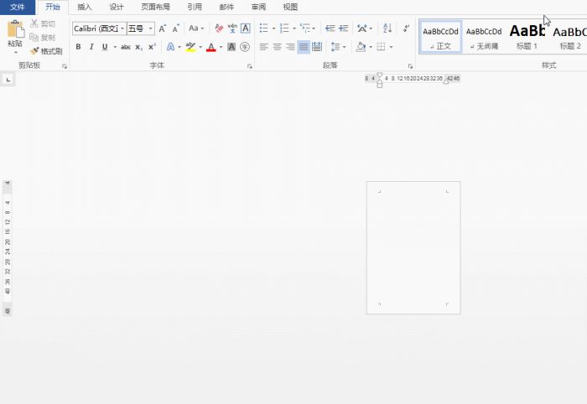Click the Strikethrough abc icon

[x=126, y=47]
